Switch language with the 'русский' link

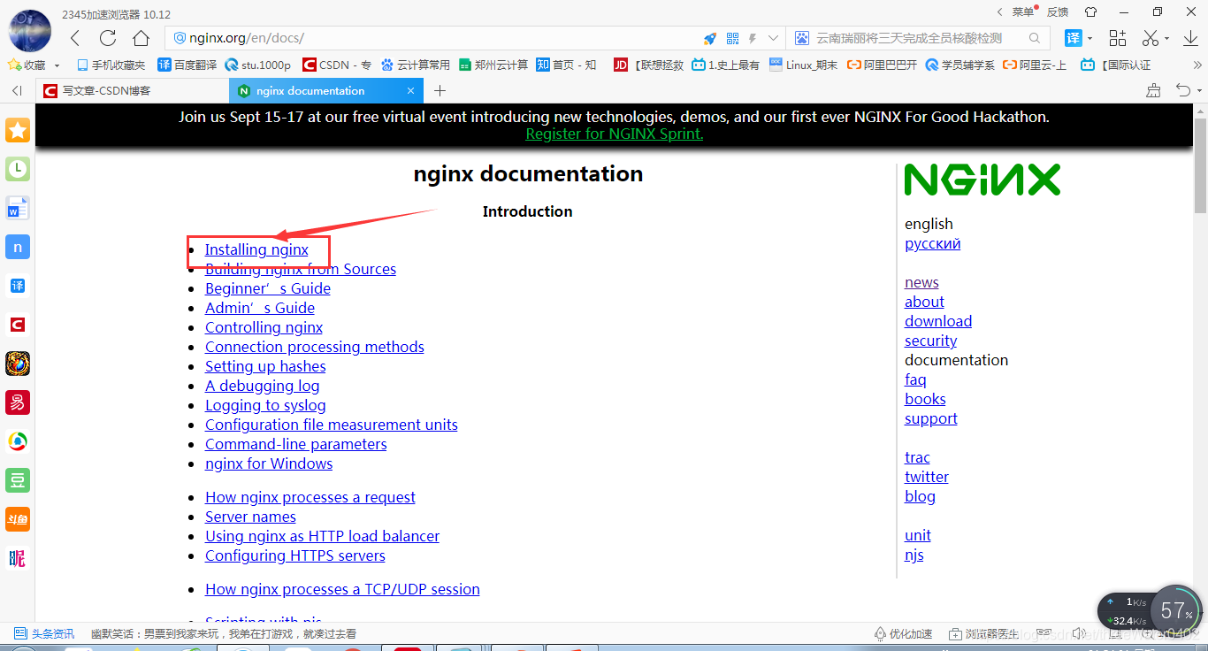[x=932, y=243]
